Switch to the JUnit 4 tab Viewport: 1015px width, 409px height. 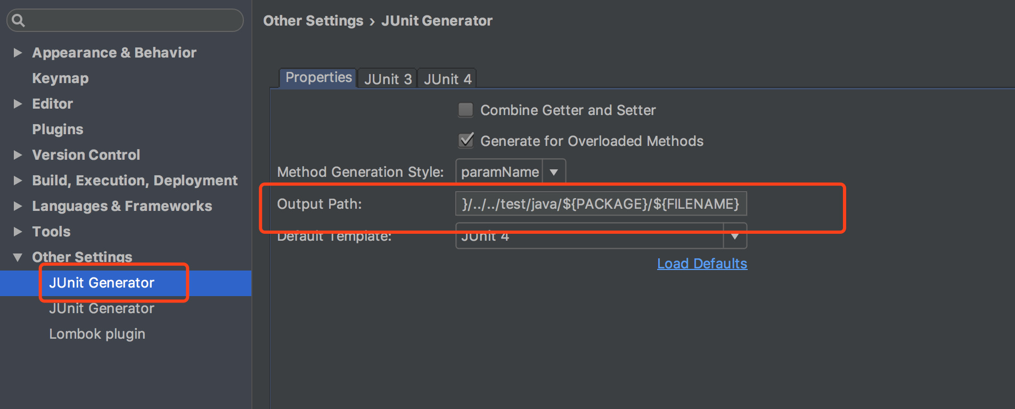click(447, 79)
